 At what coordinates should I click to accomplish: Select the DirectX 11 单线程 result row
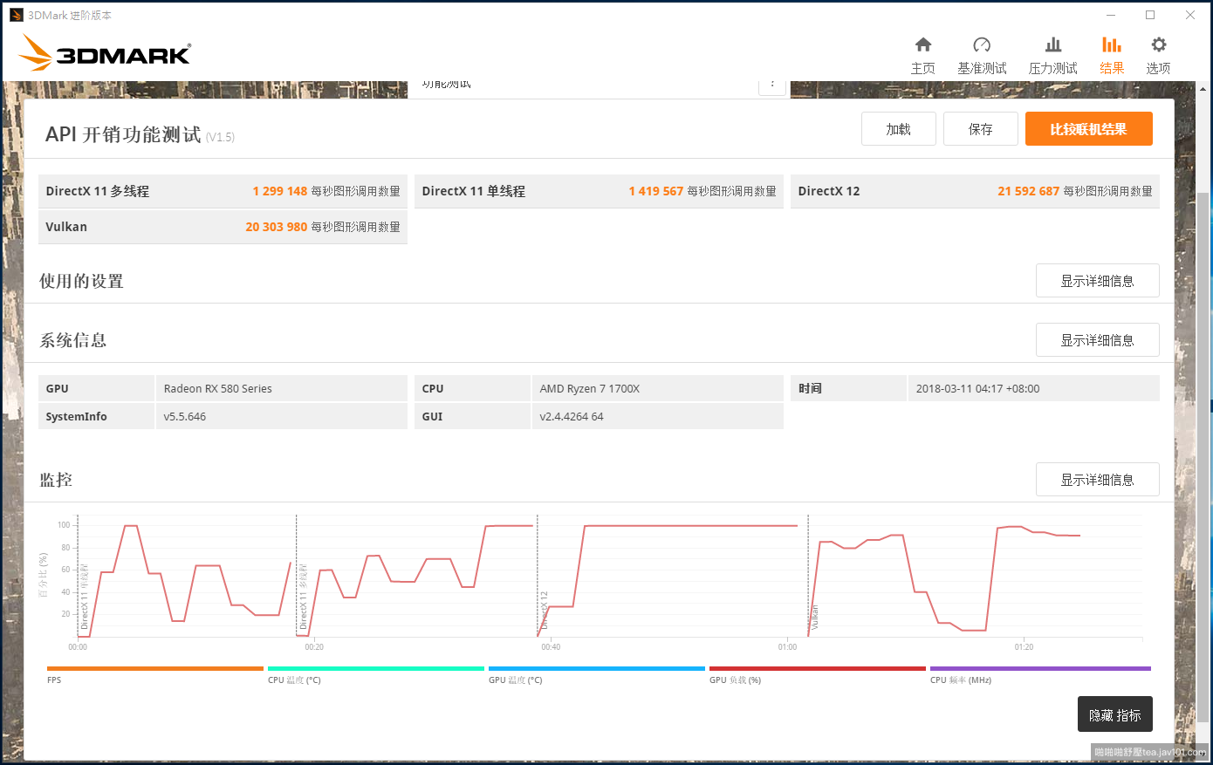pos(599,191)
